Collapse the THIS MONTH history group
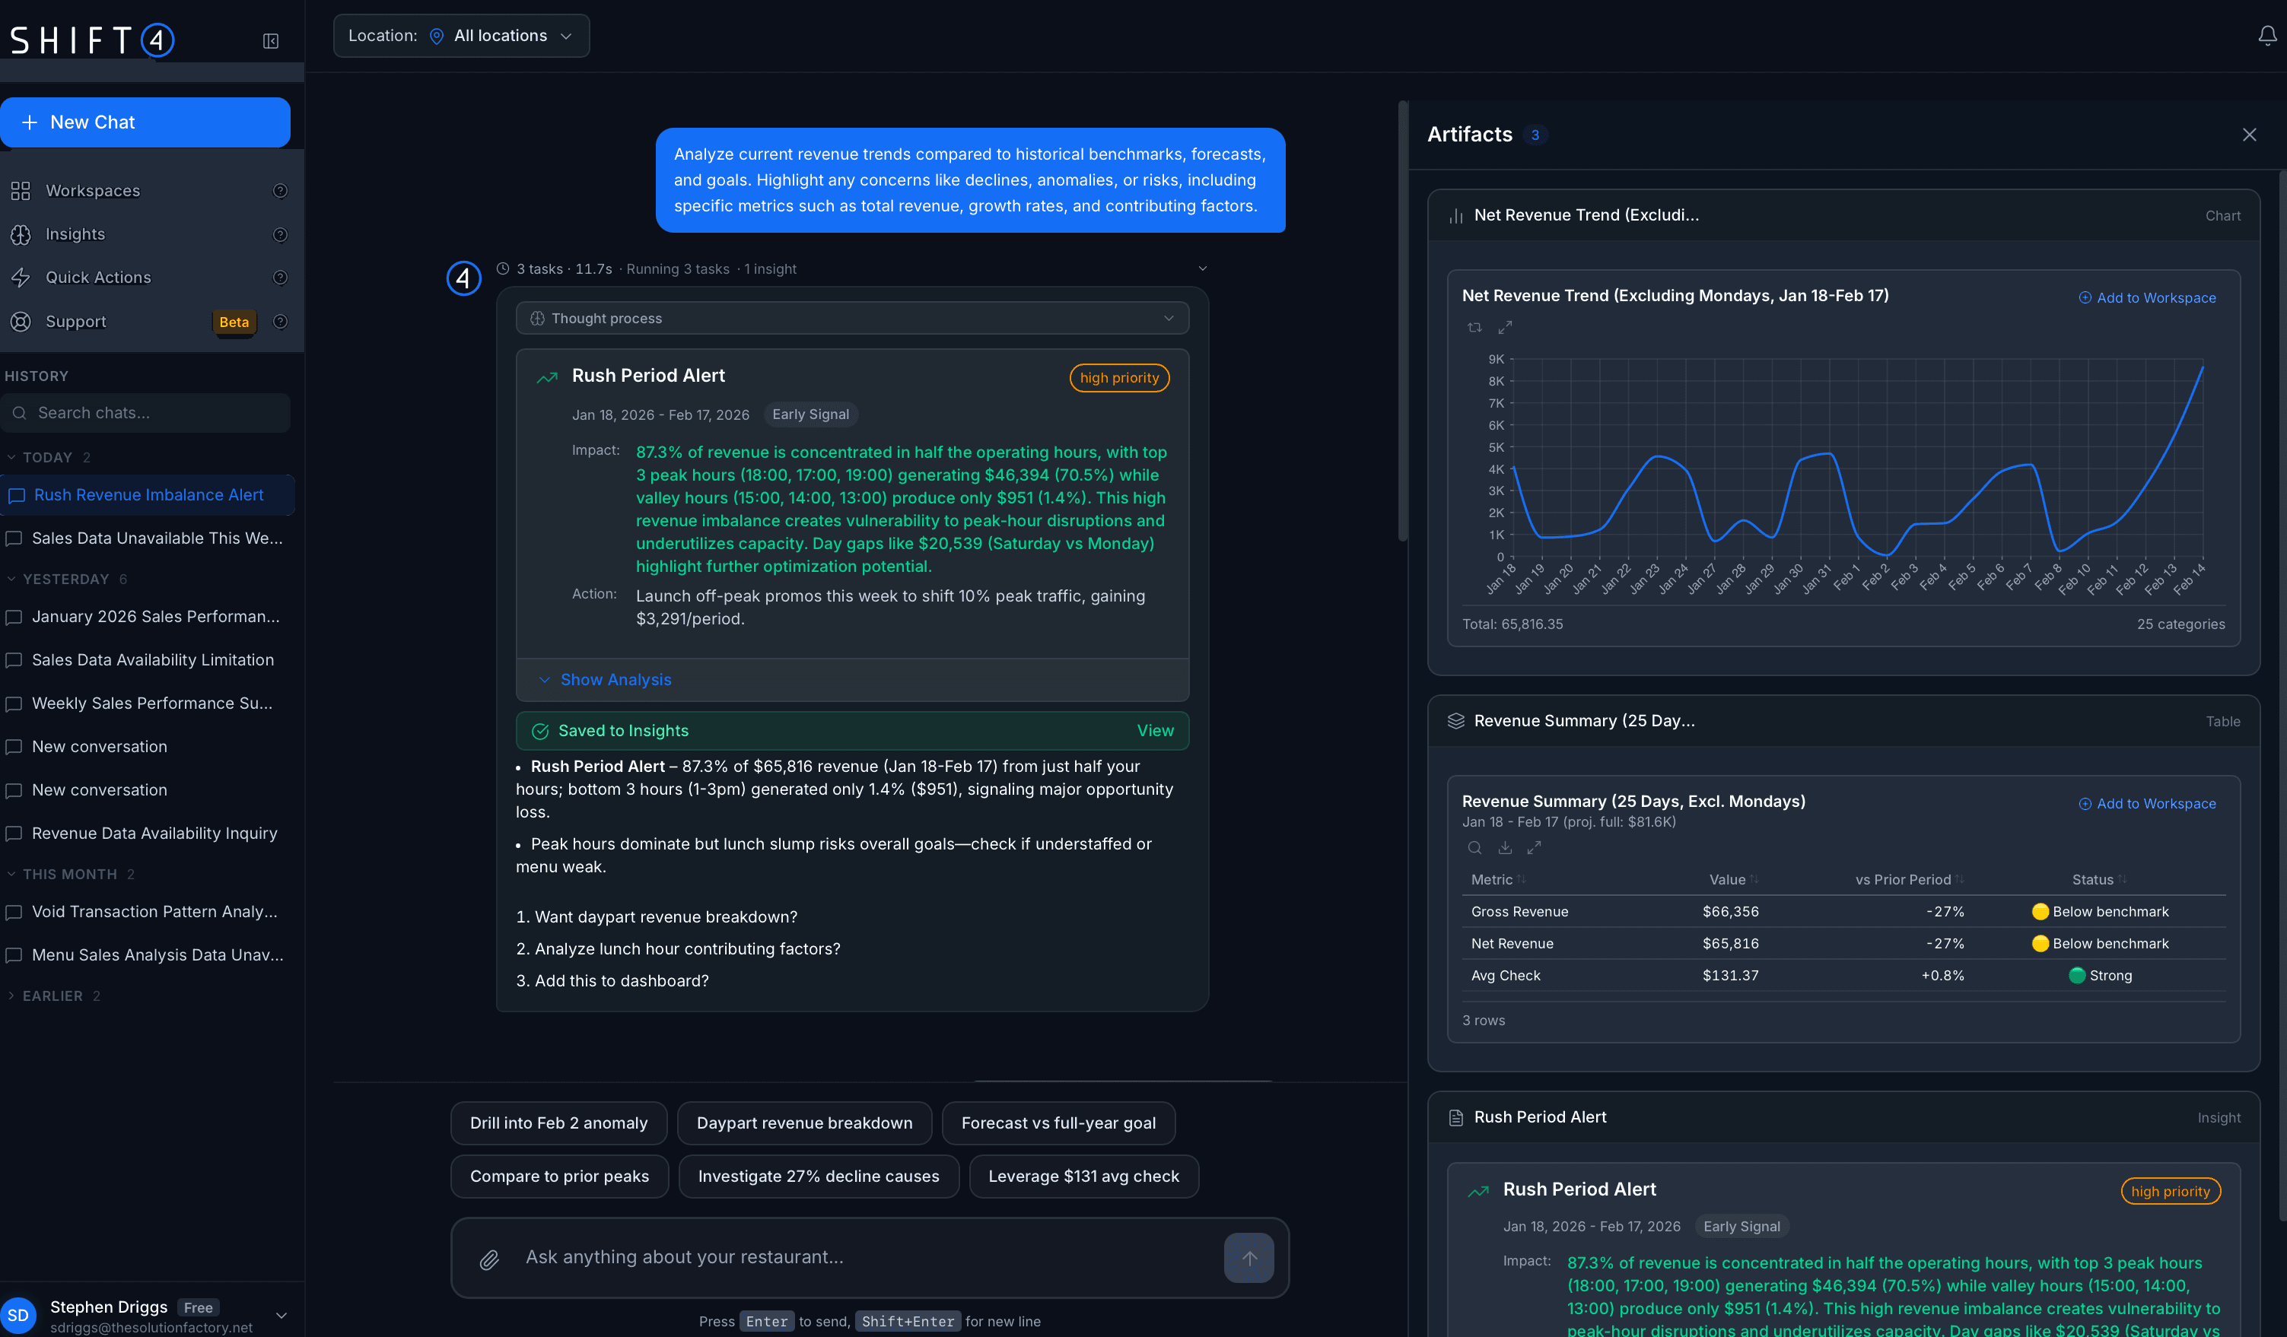 pyautogui.click(x=70, y=874)
